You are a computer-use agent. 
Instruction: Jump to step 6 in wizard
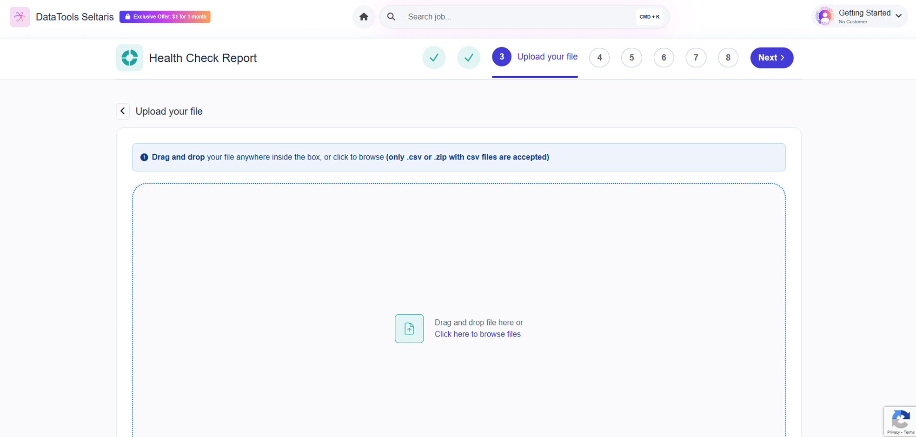click(664, 58)
